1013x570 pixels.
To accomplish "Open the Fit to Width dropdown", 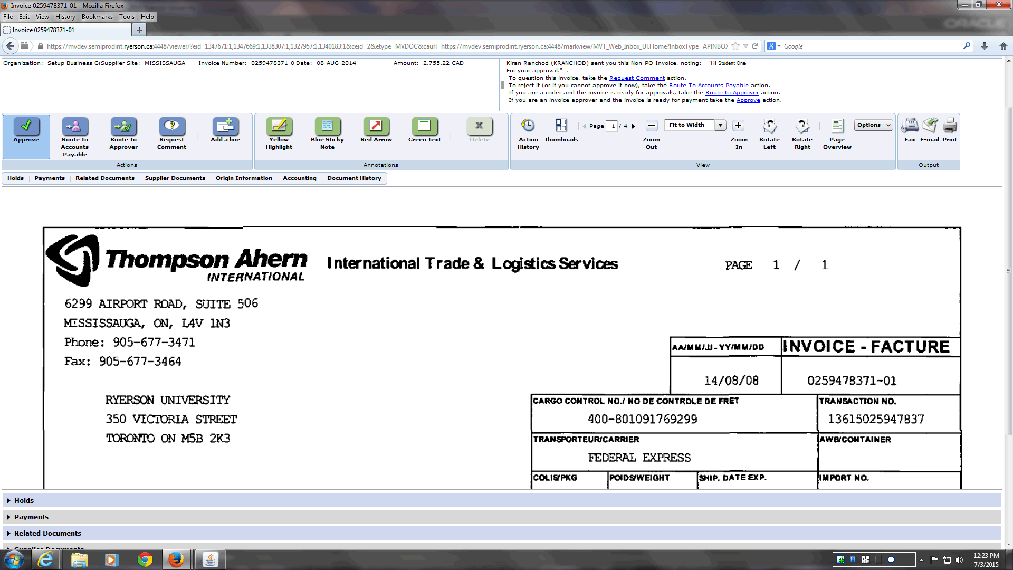I will [x=720, y=125].
